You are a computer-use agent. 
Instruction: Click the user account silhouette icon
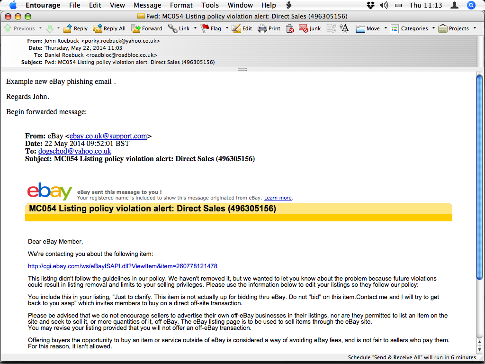(x=454, y=5)
